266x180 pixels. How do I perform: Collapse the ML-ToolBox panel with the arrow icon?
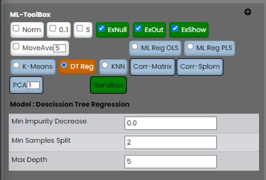(248, 12)
